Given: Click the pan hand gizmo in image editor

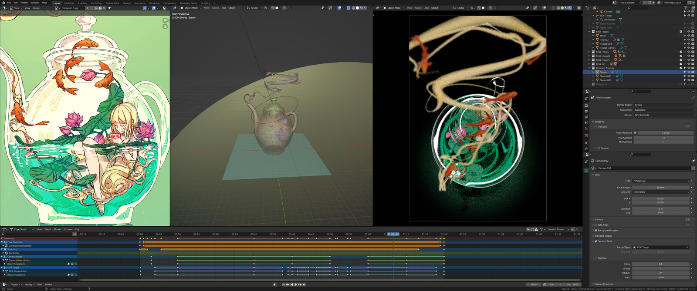Looking at the screenshot, I should 165,26.
